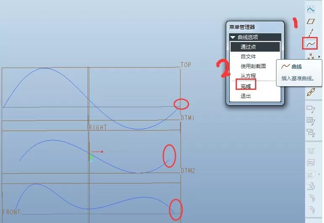Select the DTM1 datum plane label
Screen dimensions: 324x223
[188, 118]
